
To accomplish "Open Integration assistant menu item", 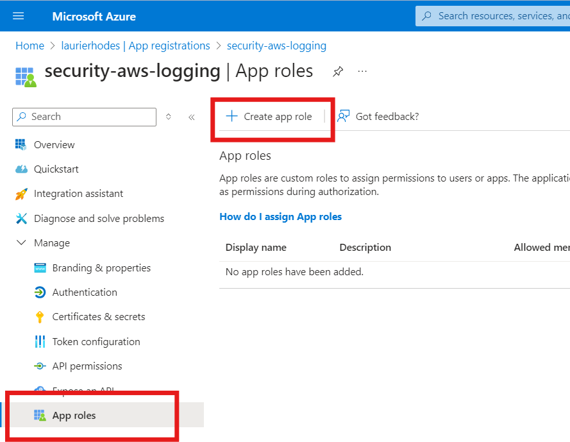I will [78, 194].
